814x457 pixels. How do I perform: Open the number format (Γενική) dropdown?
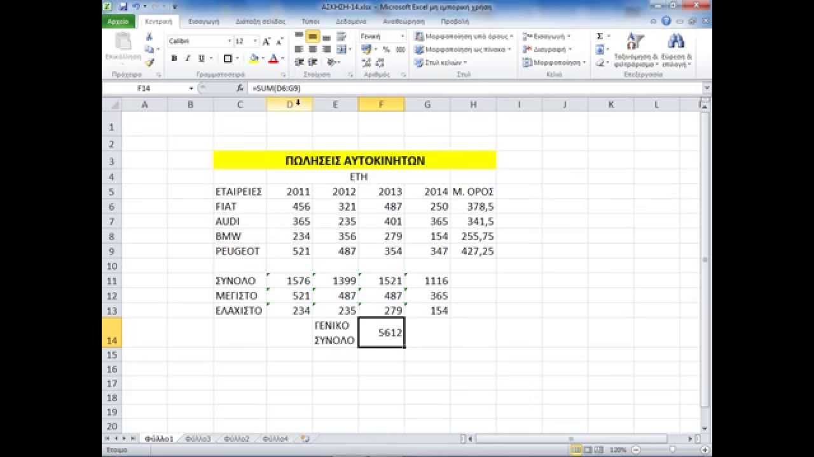401,36
